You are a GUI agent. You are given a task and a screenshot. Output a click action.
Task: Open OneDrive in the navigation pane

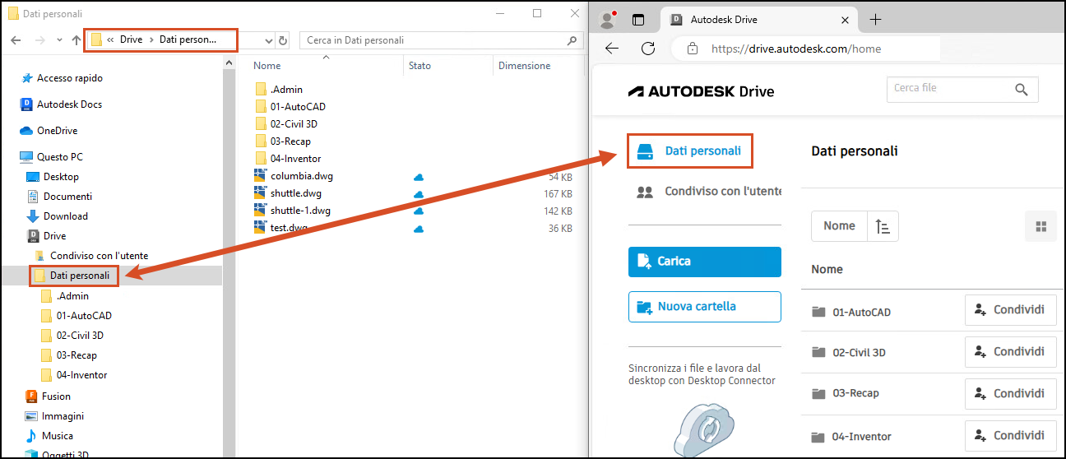click(56, 131)
